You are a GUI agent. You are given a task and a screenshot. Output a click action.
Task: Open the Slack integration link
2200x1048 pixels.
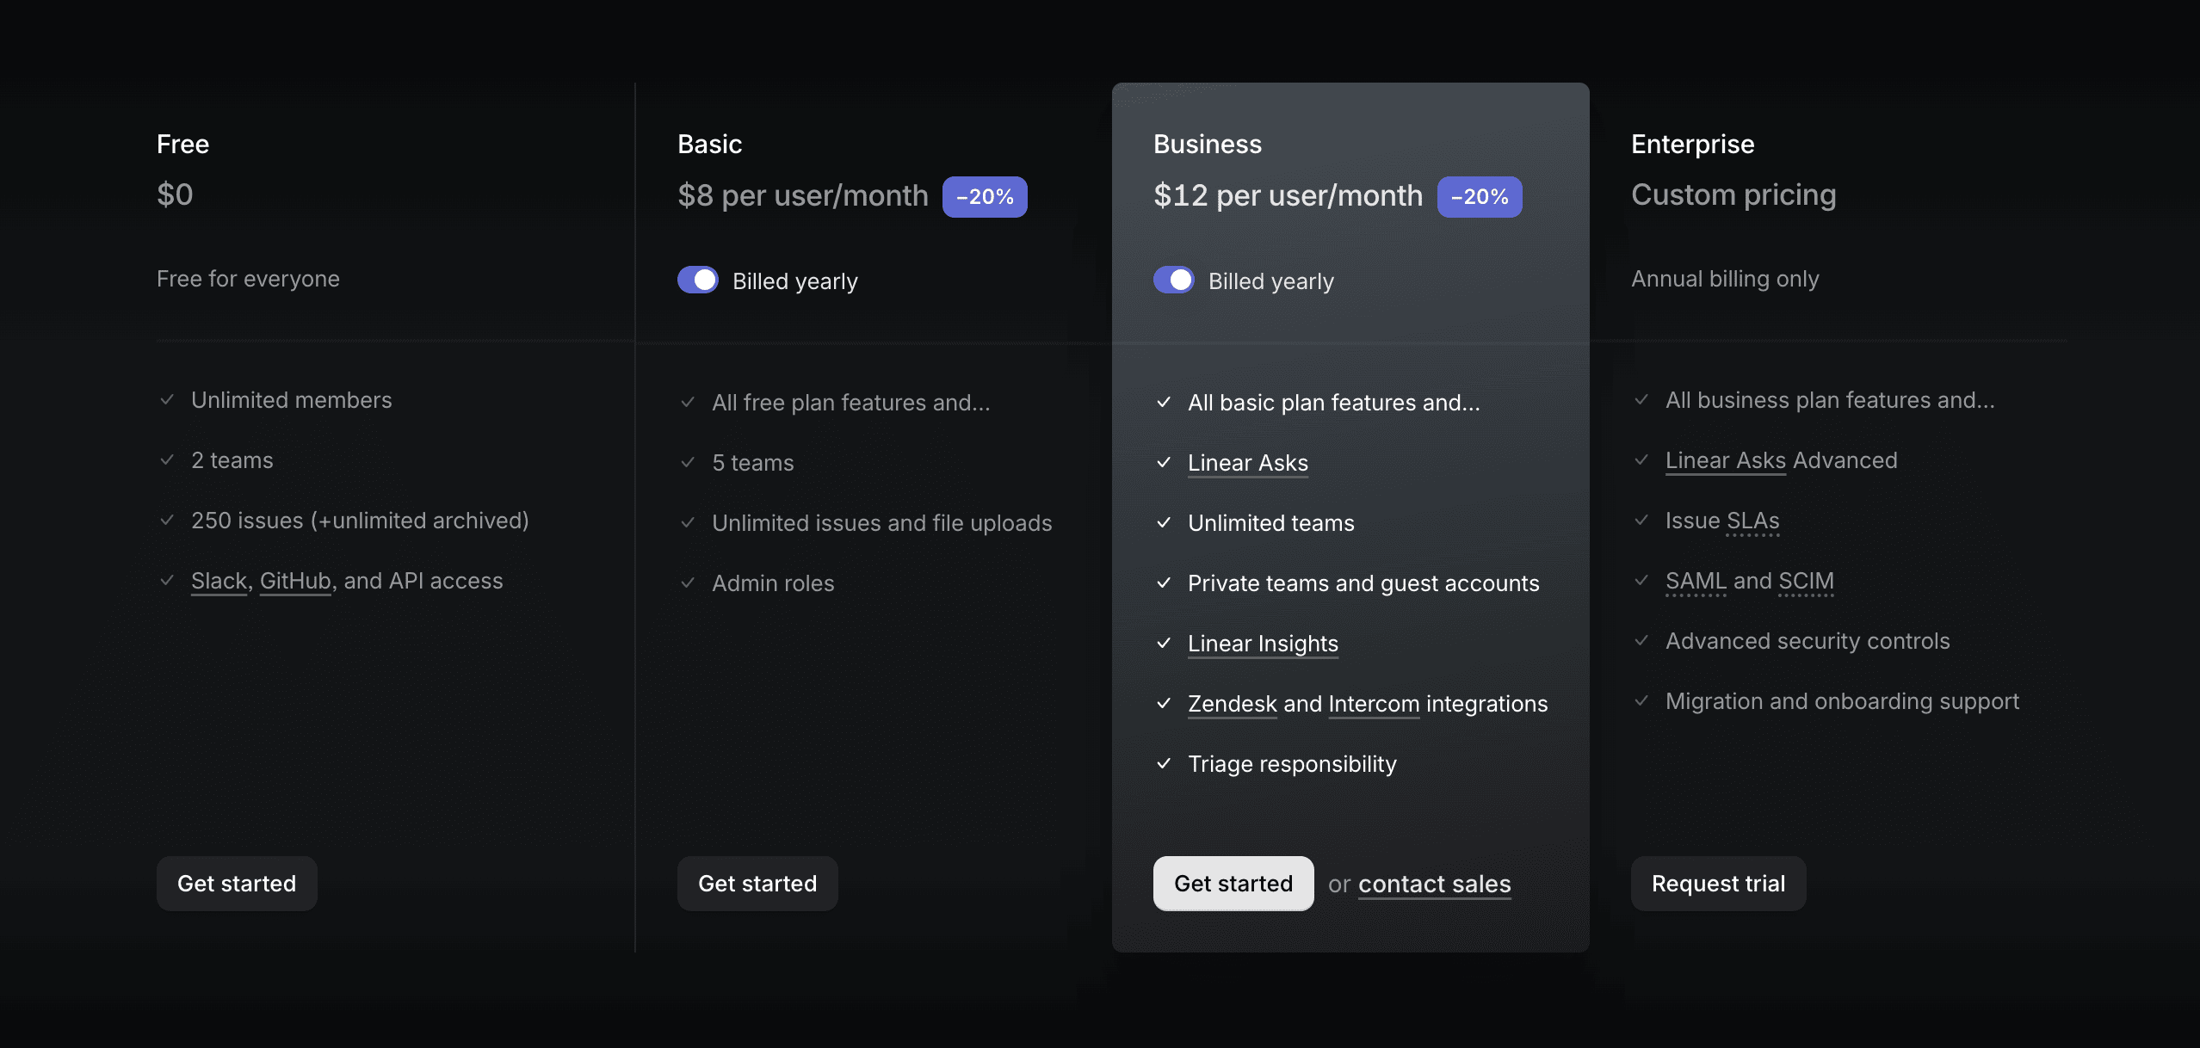[x=219, y=582]
